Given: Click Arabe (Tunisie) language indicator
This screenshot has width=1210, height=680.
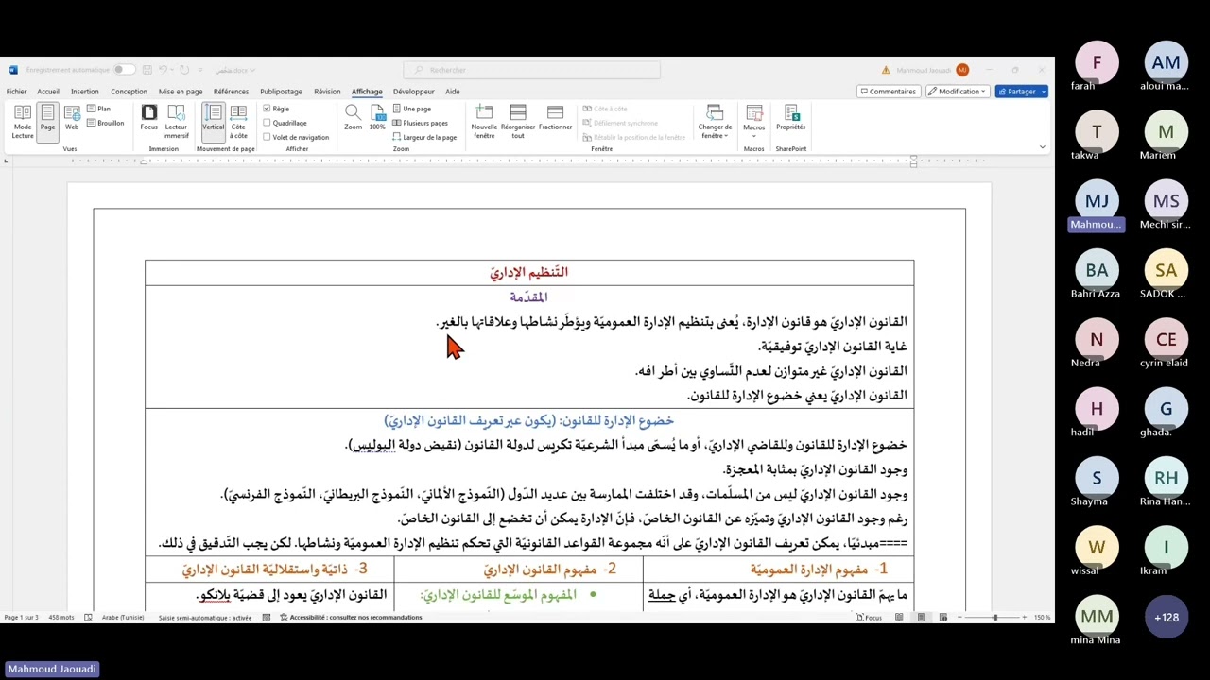Looking at the screenshot, I should point(123,618).
